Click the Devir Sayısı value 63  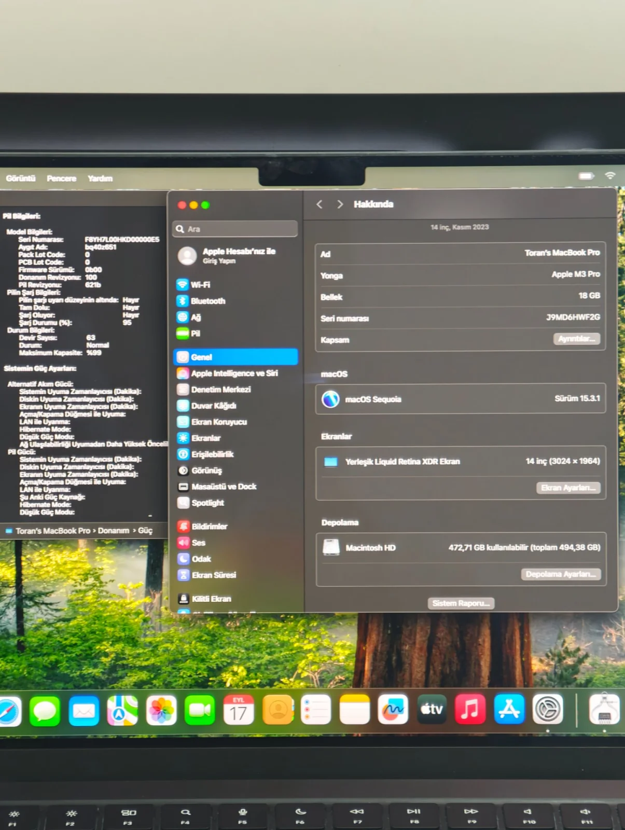click(x=91, y=338)
